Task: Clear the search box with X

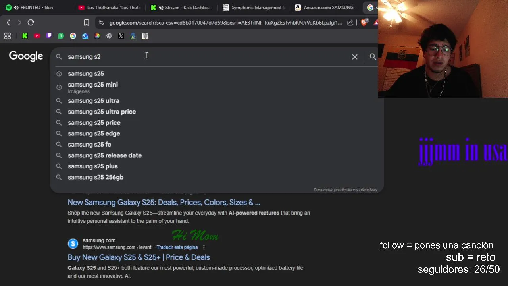Action: click(x=355, y=57)
